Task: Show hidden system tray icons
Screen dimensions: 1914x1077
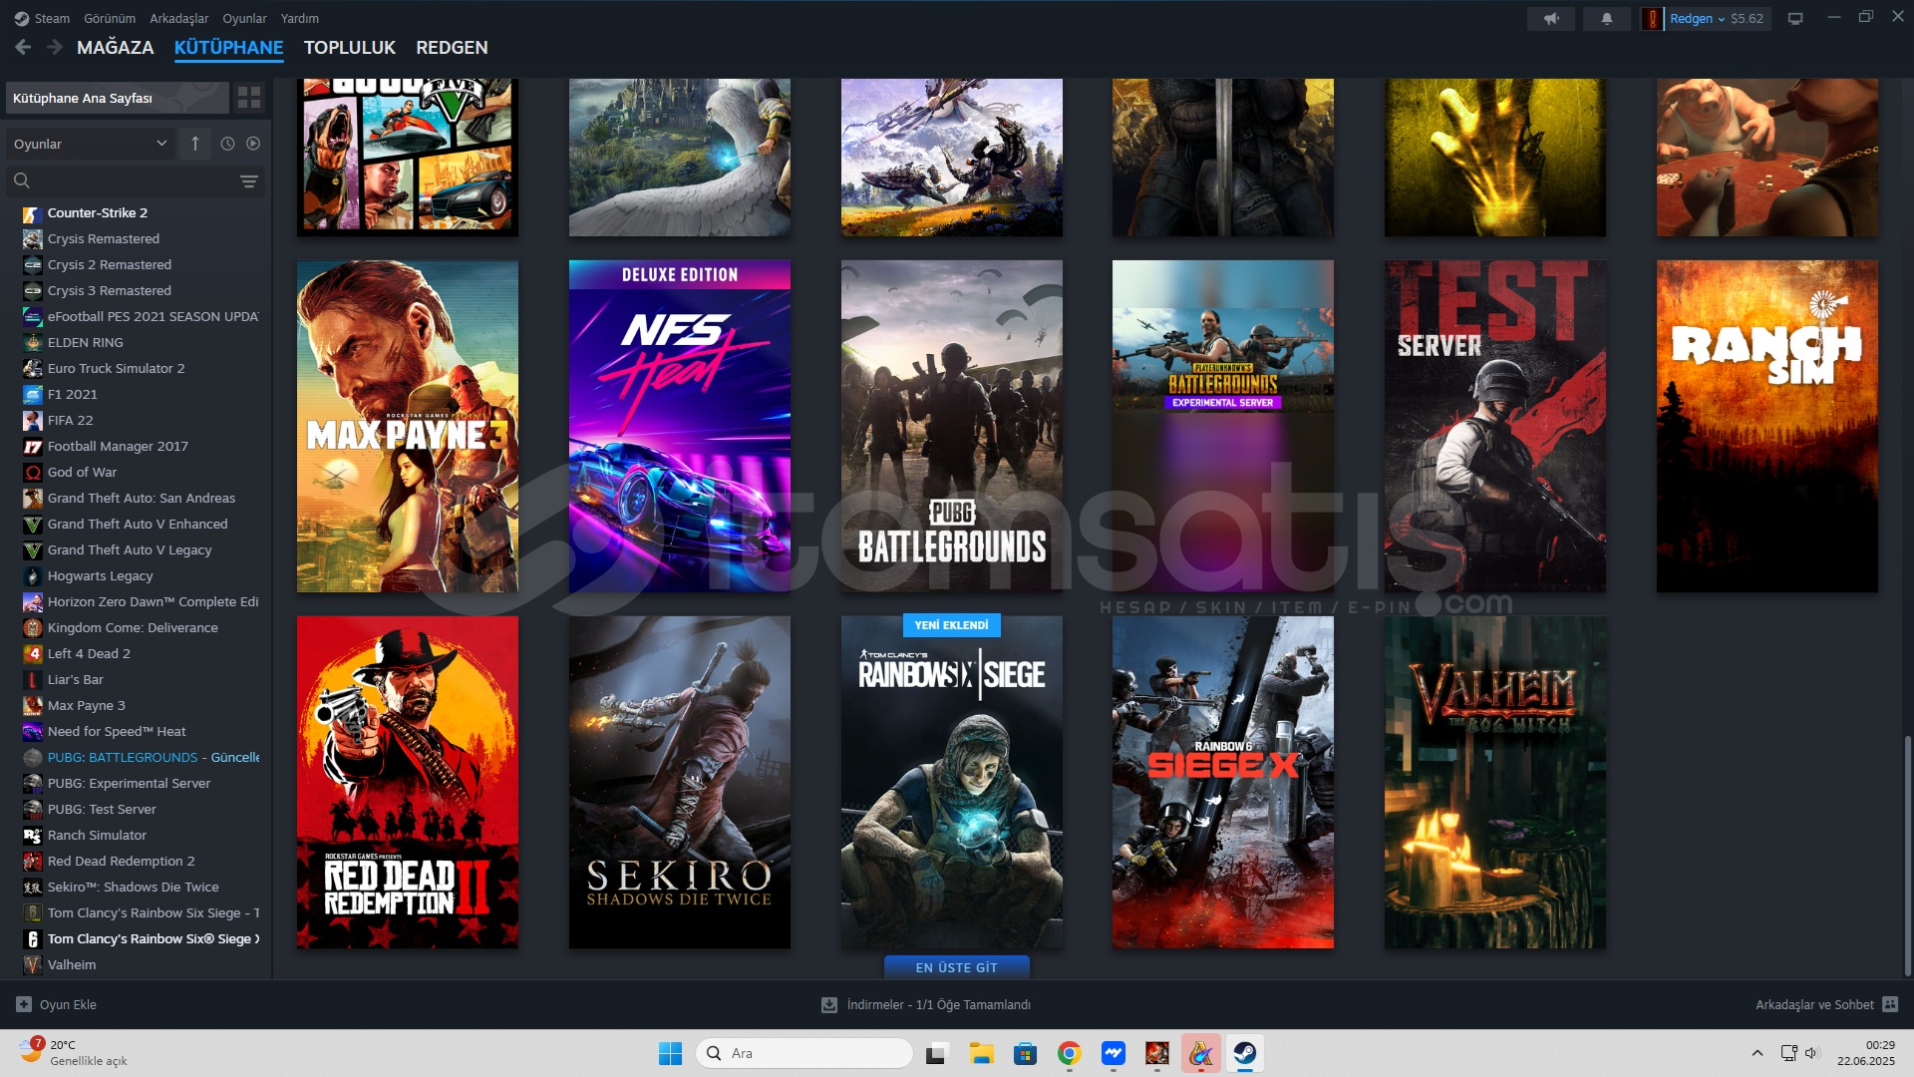Action: 1756,1053
